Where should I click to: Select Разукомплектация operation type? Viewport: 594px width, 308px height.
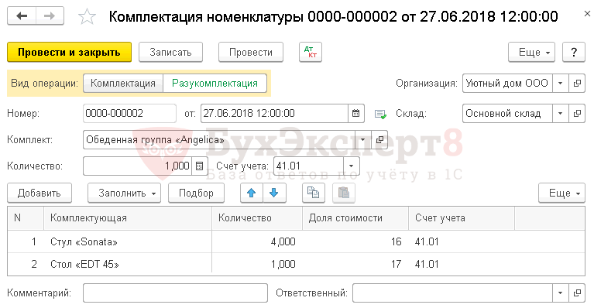click(215, 84)
